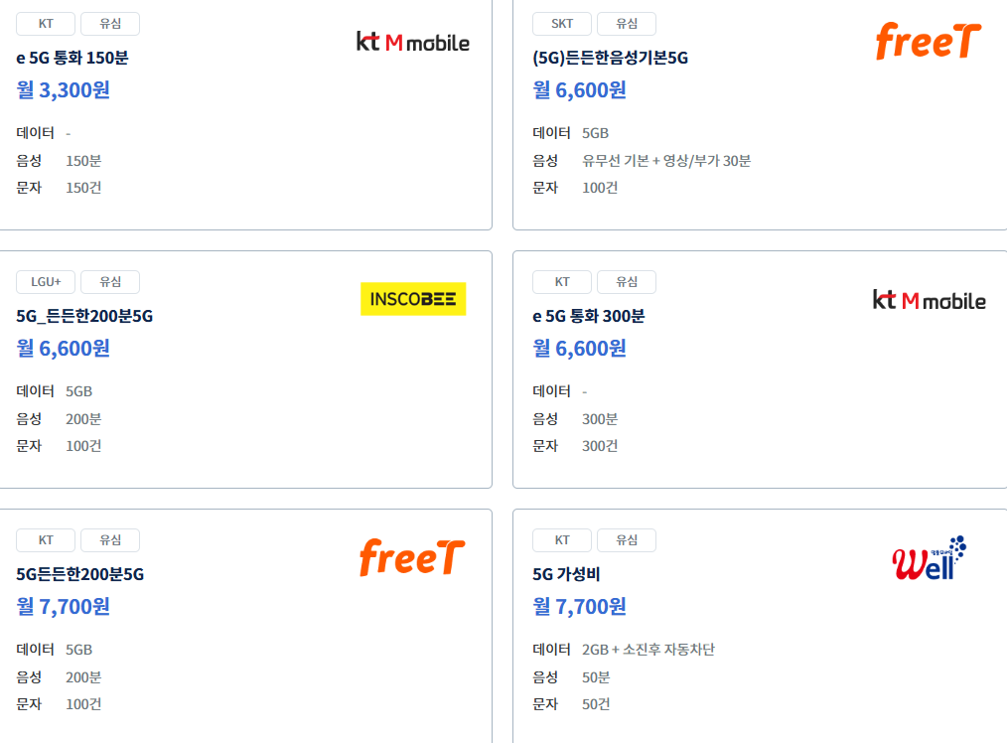Select the freeT logo on 5G든든한200분5G card
1007x743 pixels.
[x=411, y=556]
